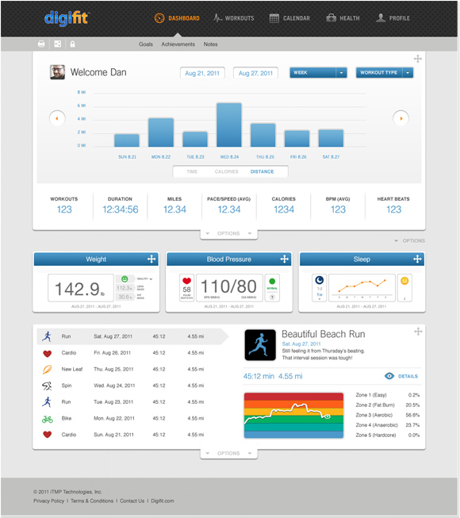Image resolution: width=460 pixels, height=518 pixels.
Task: Open the Calendar tab
Action: [x=289, y=18]
